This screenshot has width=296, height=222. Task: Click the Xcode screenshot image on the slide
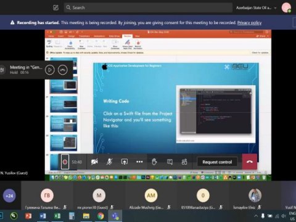tap(216, 112)
